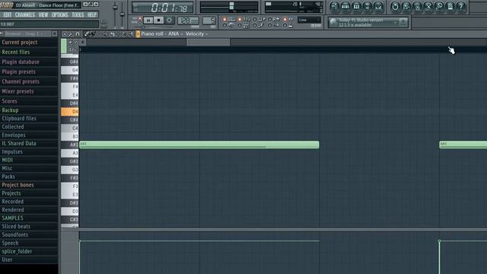This screenshot has width=487, height=274.
Task: Click the piano roll horizontal scrollbar
Action: click(208, 43)
